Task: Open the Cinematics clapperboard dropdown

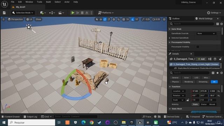Action: coord(61,13)
